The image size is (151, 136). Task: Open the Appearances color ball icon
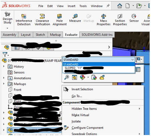[83, 77]
